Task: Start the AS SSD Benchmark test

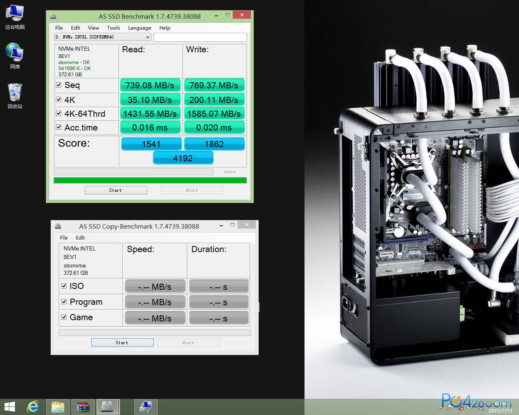Action: [116, 190]
